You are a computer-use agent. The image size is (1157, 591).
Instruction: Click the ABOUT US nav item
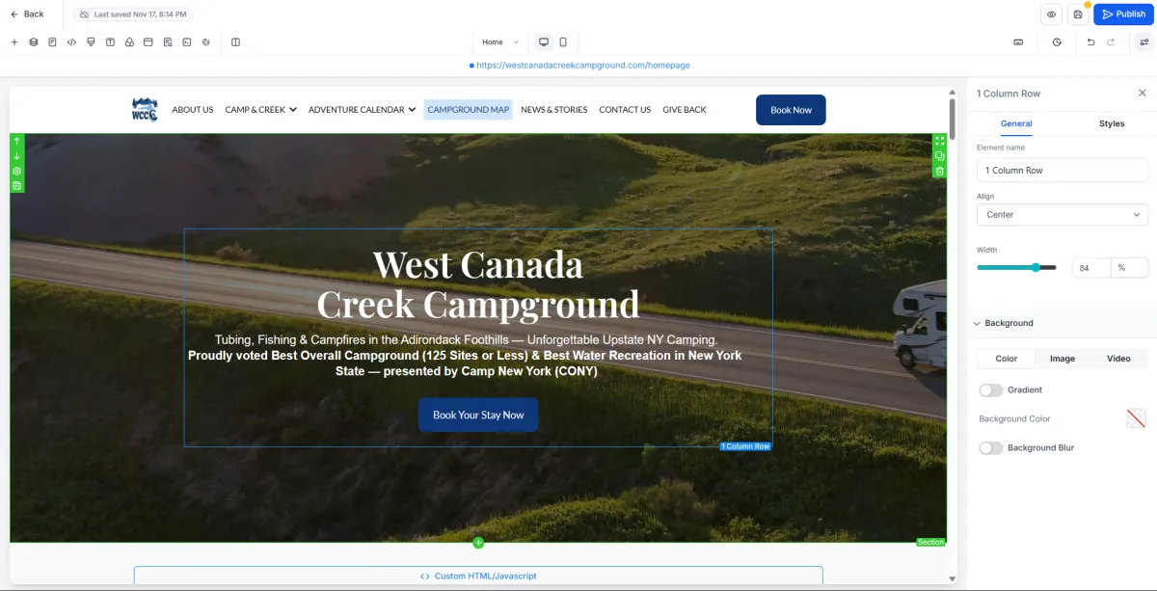point(193,110)
